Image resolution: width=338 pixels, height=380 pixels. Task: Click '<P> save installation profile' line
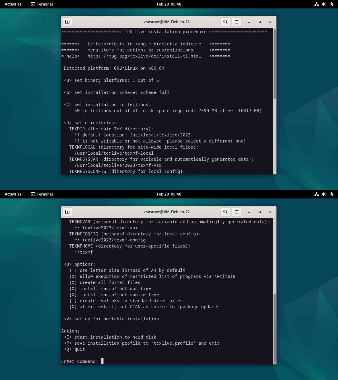pyautogui.click(x=142, y=343)
